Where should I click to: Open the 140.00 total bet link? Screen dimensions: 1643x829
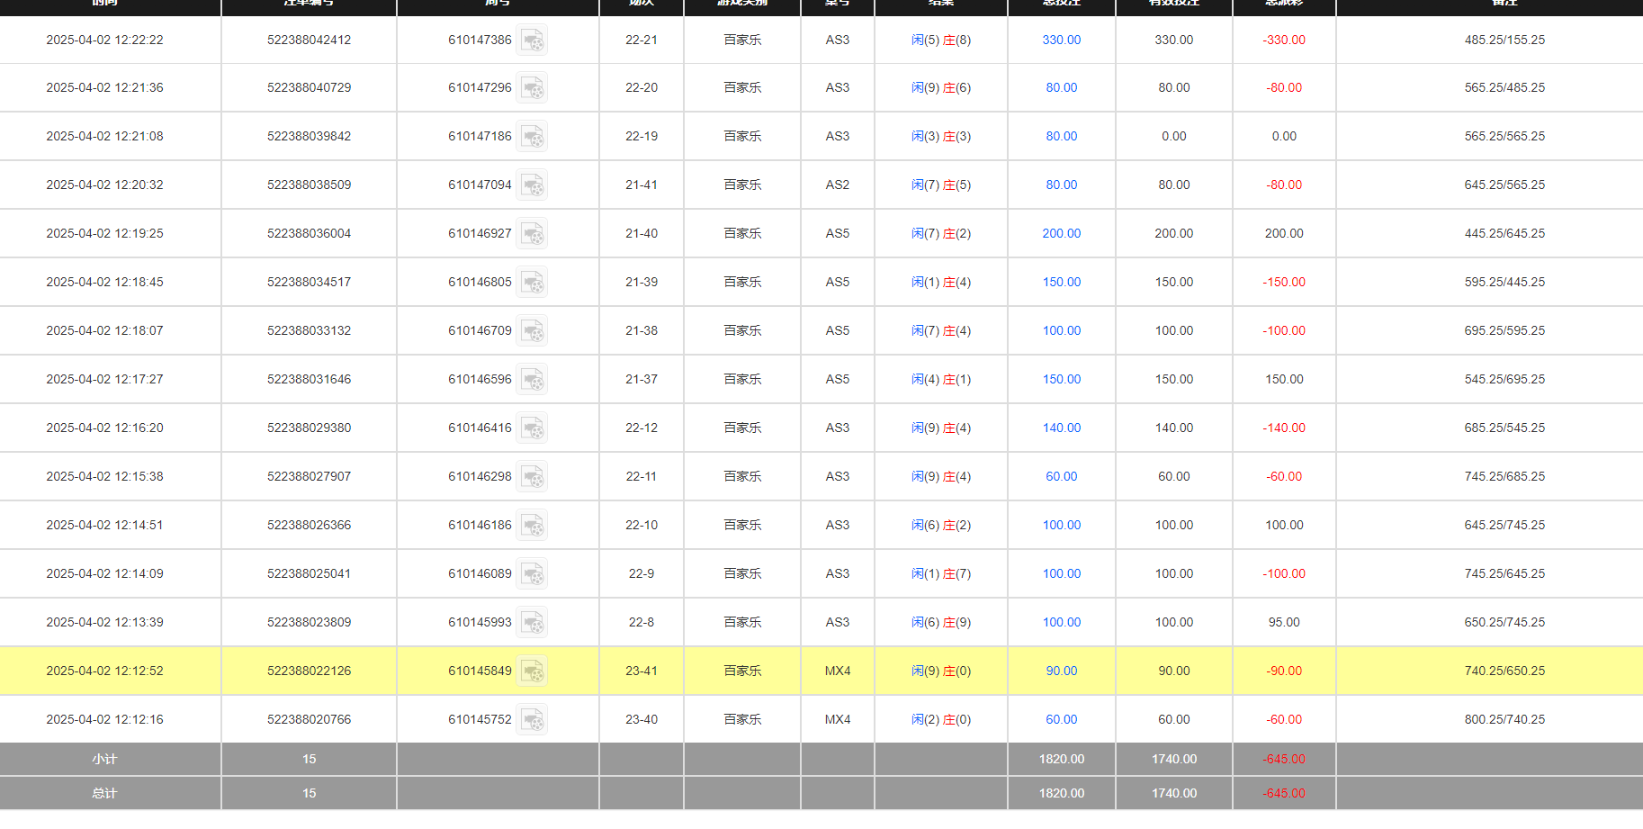(x=1061, y=428)
